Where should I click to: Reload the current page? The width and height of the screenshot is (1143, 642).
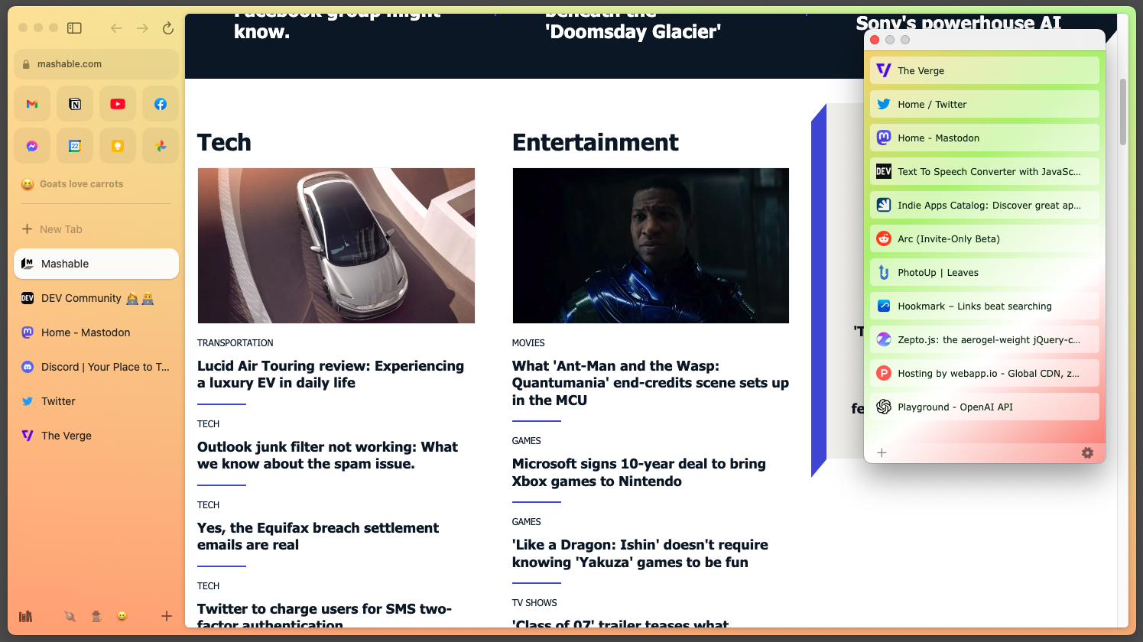click(168, 28)
